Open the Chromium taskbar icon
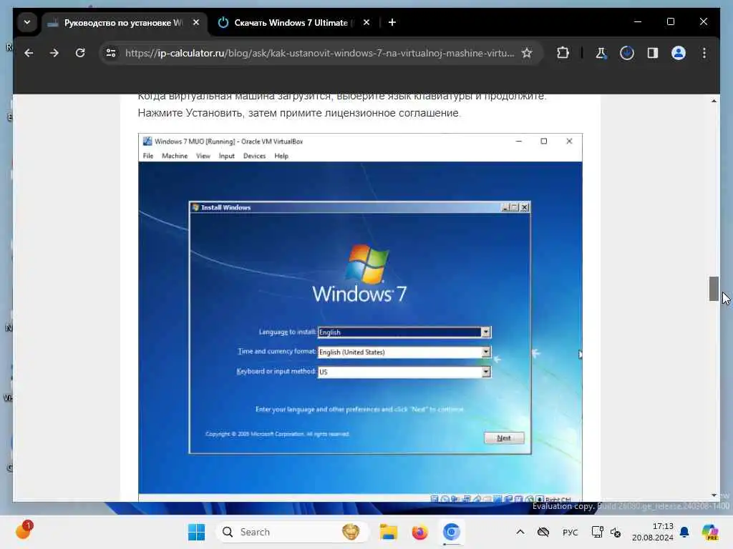 coord(451,532)
